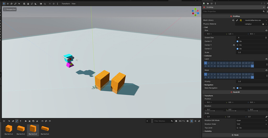Open the Rotation Order YXZ dropdown
Image resolution: width=268 pixels, height=138 pixels.
(x=251, y=124)
